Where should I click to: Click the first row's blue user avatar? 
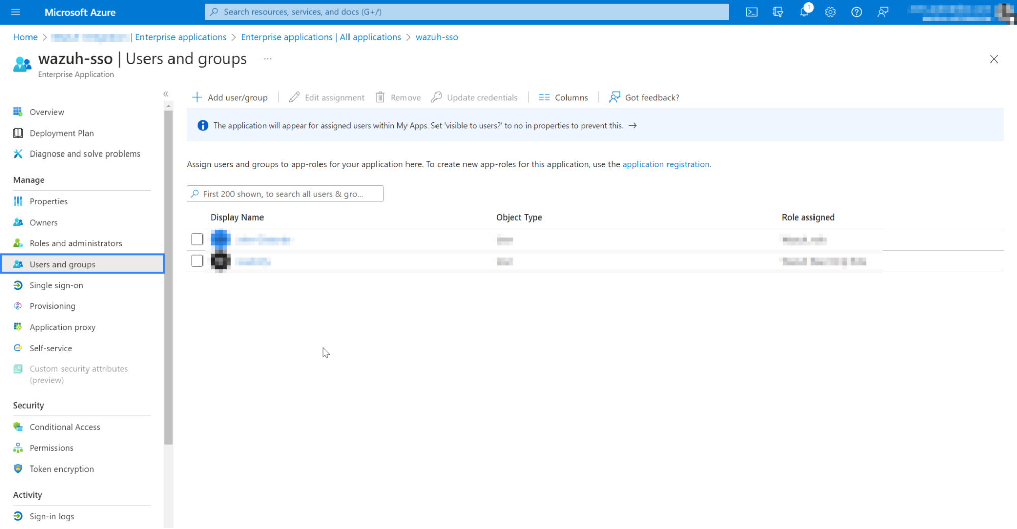tap(221, 239)
